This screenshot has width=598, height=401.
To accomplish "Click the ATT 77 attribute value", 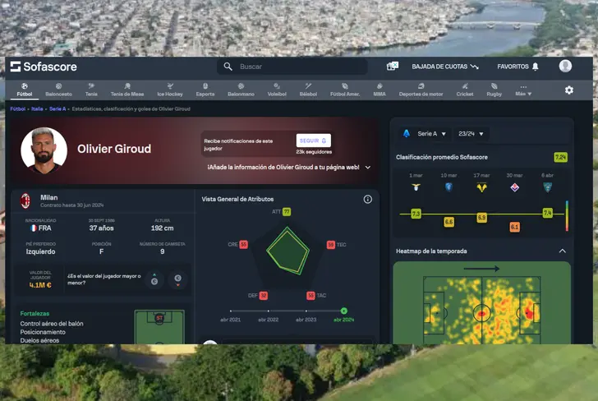I will [x=287, y=212].
